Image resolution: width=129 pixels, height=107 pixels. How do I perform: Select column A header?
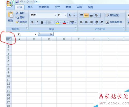click(19, 39)
